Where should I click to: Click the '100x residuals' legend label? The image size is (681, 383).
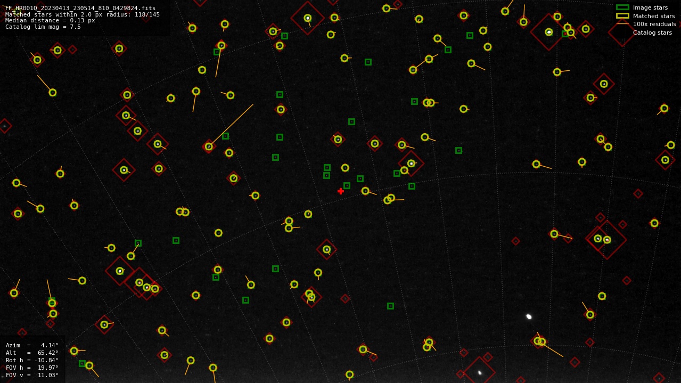coord(654,24)
